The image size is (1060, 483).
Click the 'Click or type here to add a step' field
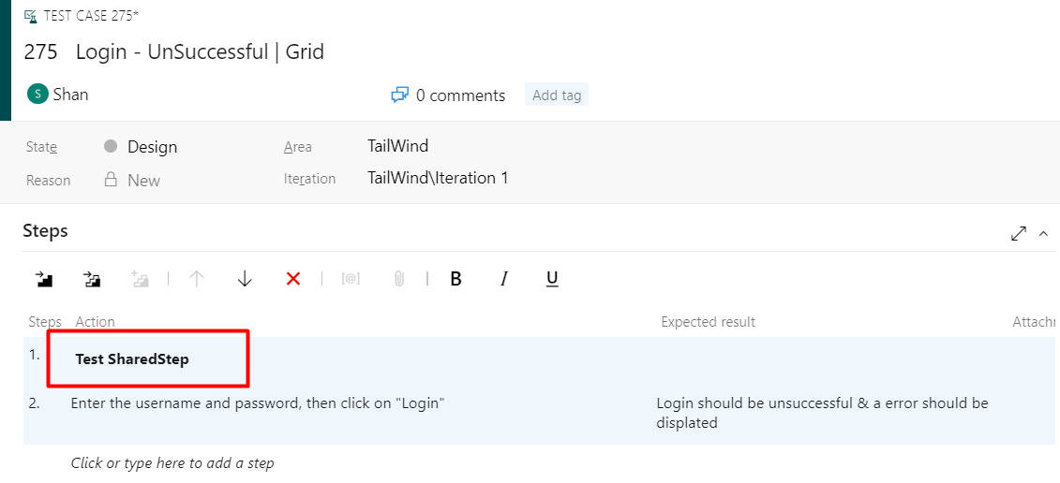(172, 463)
